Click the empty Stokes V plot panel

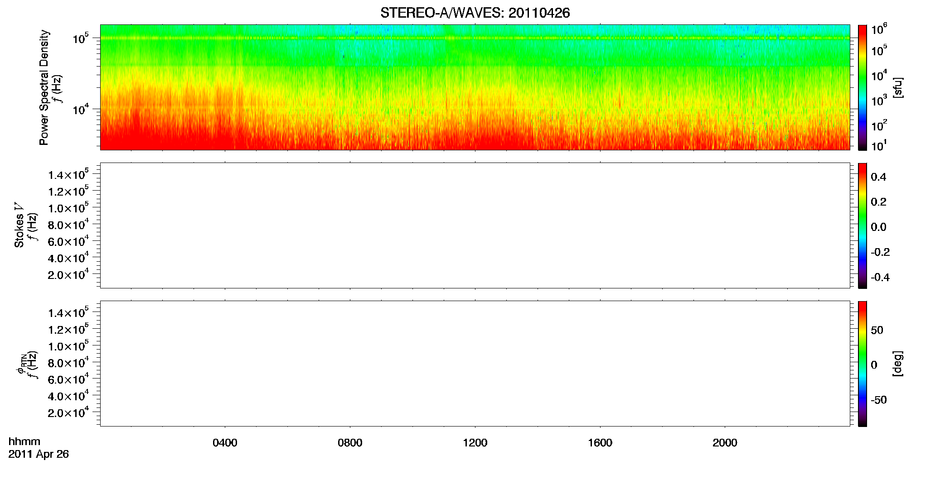475,225
